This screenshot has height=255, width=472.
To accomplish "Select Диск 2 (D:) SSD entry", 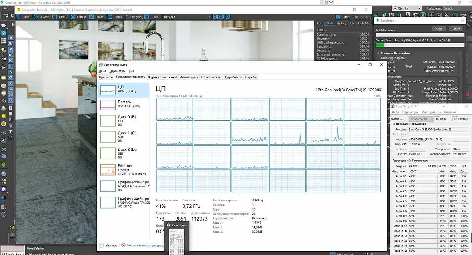I will (124, 153).
